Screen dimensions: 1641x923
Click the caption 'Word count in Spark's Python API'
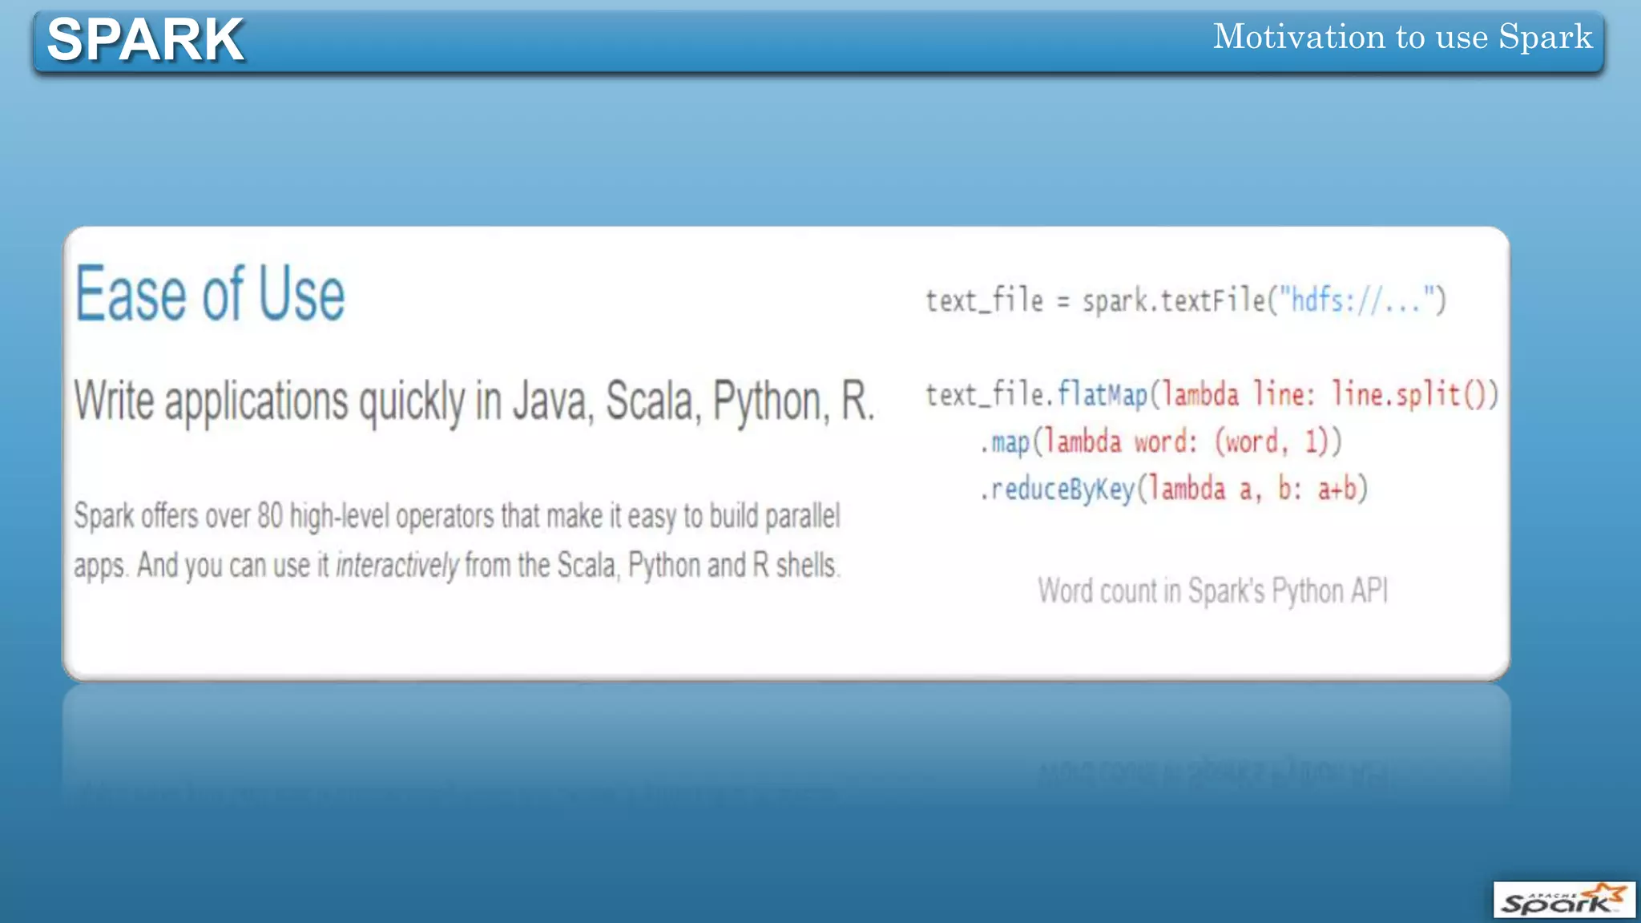click(x=1212, y=591)
